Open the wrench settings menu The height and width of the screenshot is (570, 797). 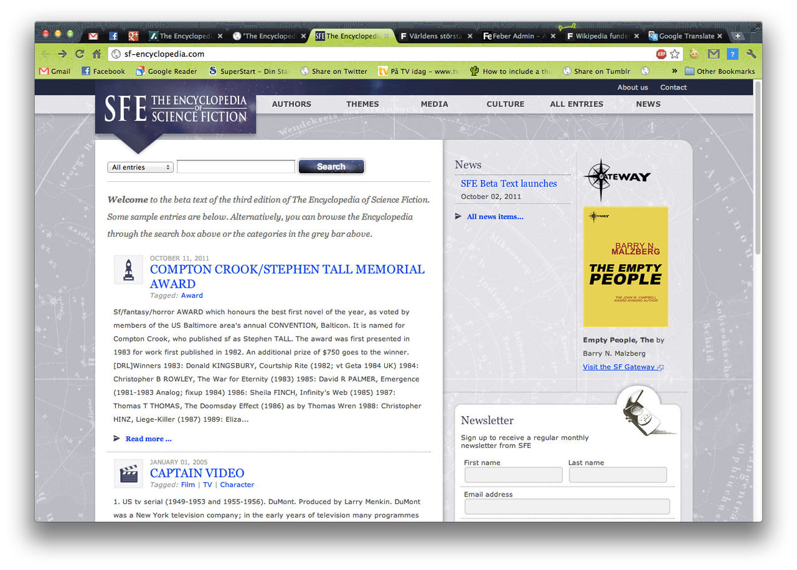coord(751,54)
